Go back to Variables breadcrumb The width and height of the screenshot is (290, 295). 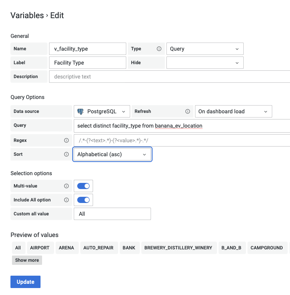(x=27, y=15)
